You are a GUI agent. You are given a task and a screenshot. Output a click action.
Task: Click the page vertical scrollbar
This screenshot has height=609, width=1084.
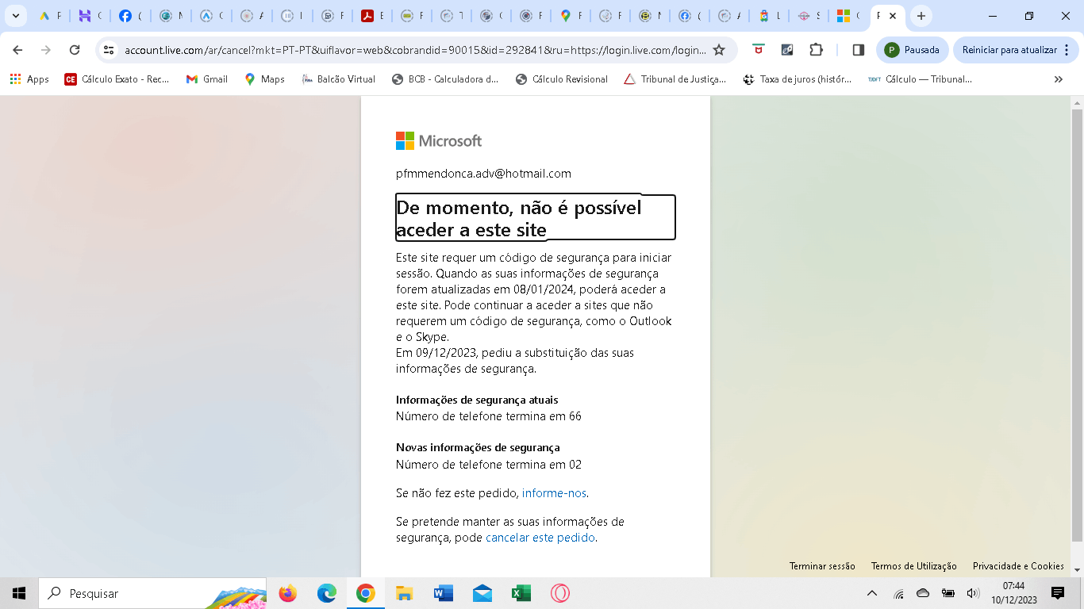(1077, 325)
